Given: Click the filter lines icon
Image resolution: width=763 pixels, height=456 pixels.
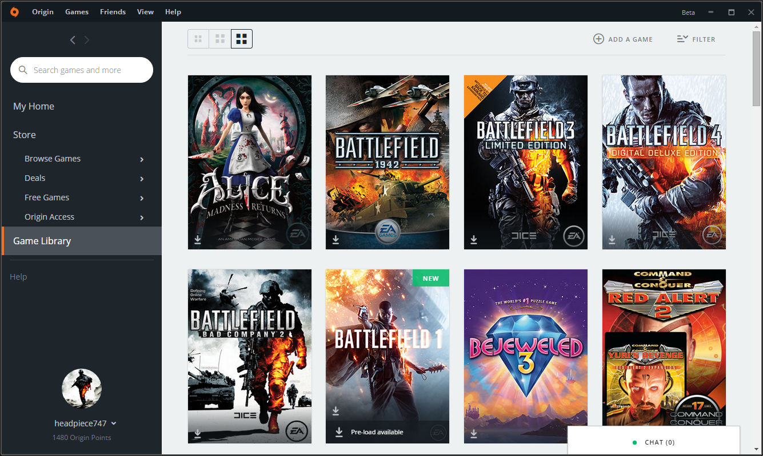Looking at the screenshot, I should (x=682, y=39).
